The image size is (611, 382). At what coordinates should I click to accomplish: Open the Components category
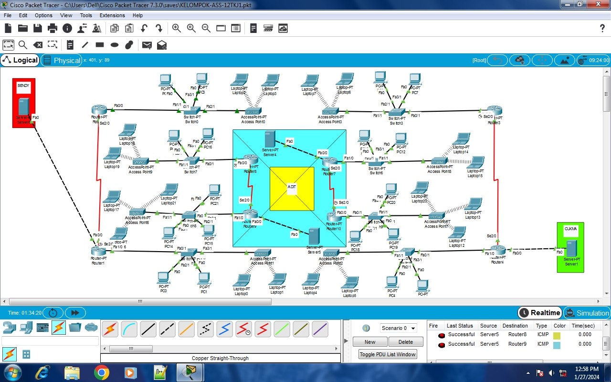point(42,328)
